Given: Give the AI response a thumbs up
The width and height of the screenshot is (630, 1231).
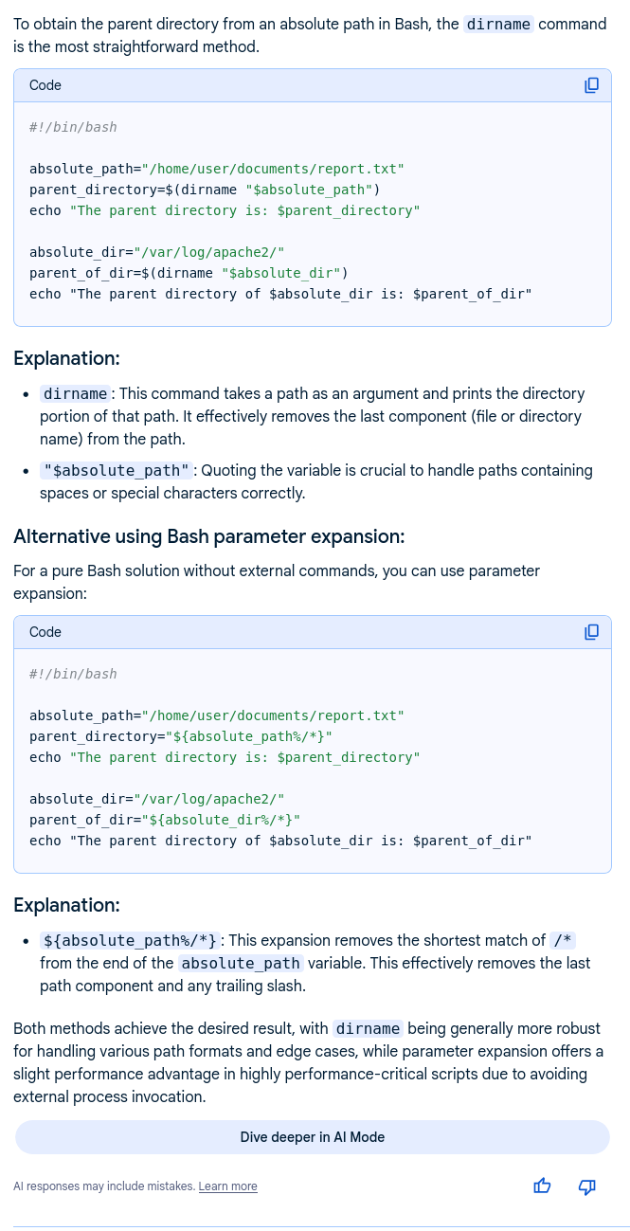Looking at the screenshot, I should click(542, 1186).
